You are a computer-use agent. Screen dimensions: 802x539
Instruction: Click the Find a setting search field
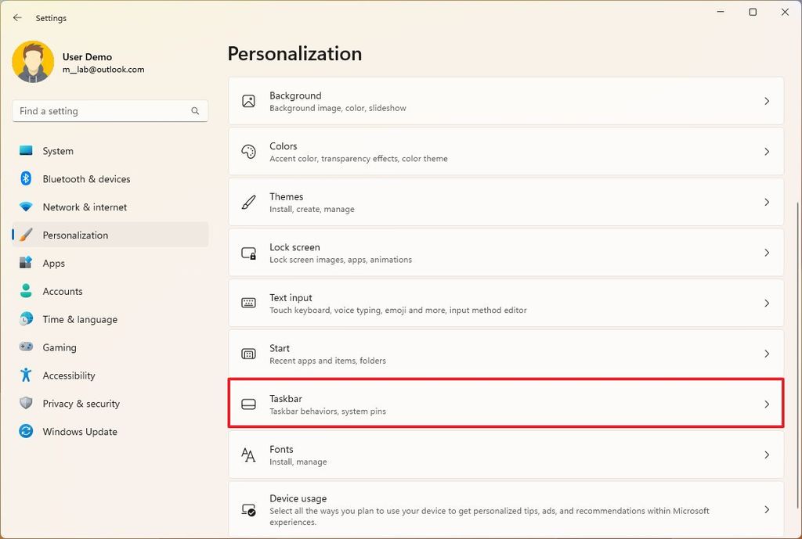pyautogui.click(x=109, y=111)
